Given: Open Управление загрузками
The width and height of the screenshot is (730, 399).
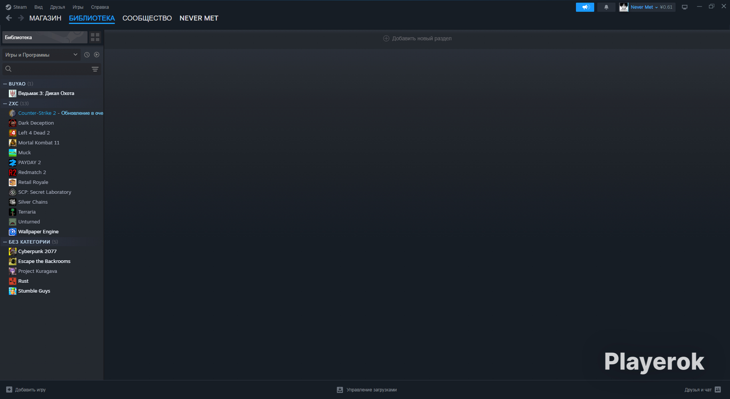Looking at the screenshot, I should [x=367, y=390].
